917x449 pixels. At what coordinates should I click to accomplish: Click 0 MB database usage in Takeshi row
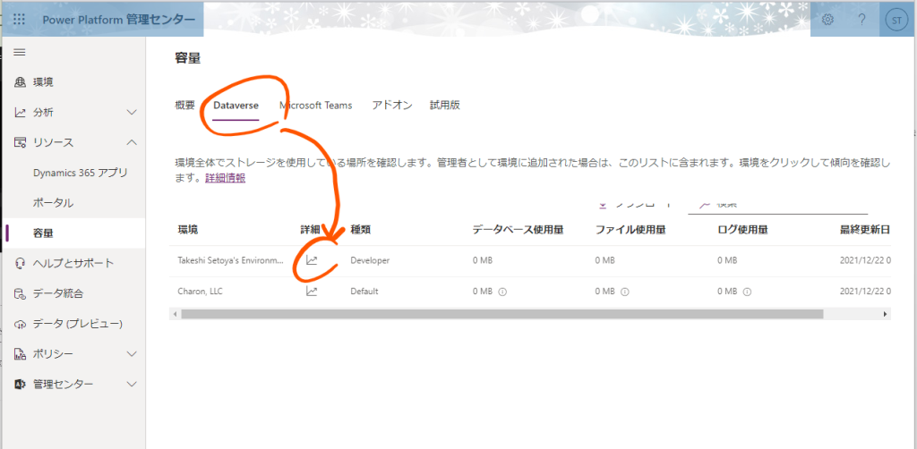tap(483, 260)
